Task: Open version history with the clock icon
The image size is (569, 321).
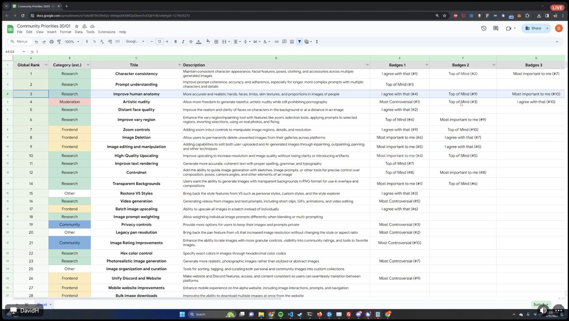Action: click(483, 28)
